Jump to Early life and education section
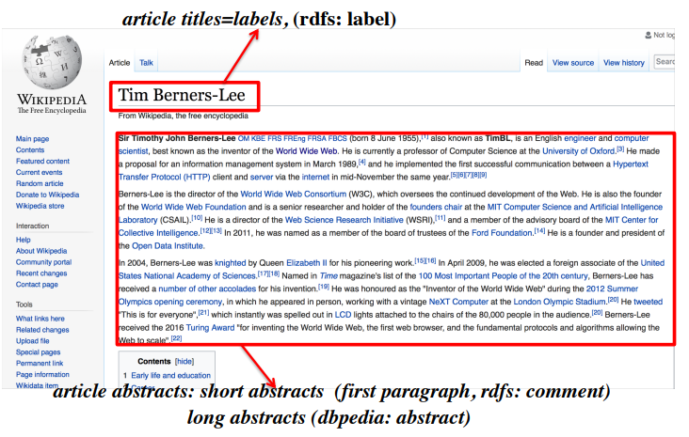 170,376
